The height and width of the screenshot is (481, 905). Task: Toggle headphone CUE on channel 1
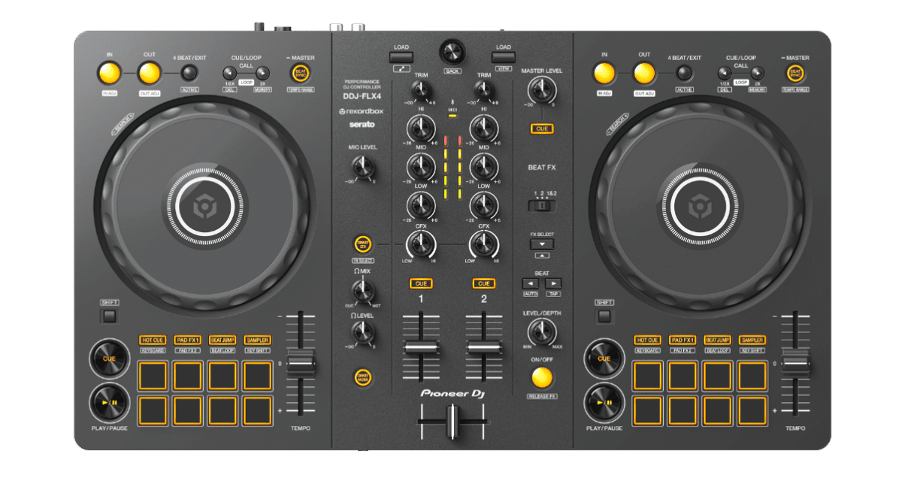(x=420, y=283)
